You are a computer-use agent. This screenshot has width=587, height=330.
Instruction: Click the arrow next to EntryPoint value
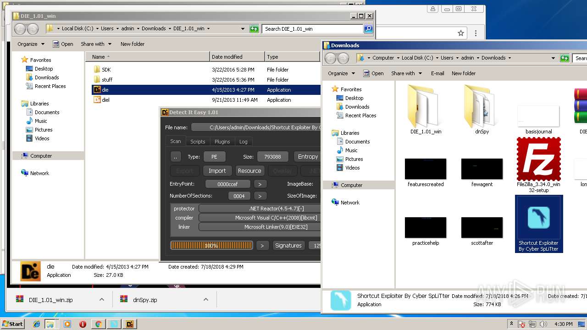point(260,184)
